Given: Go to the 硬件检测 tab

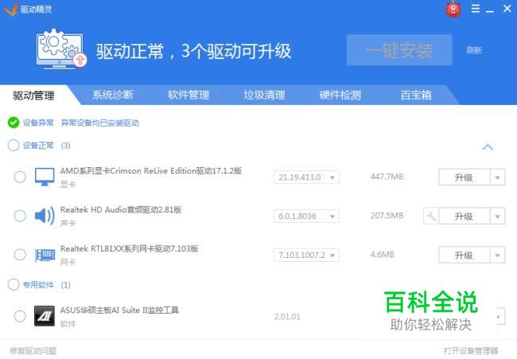Looking at the screenshot, I should tap(340, 95).
